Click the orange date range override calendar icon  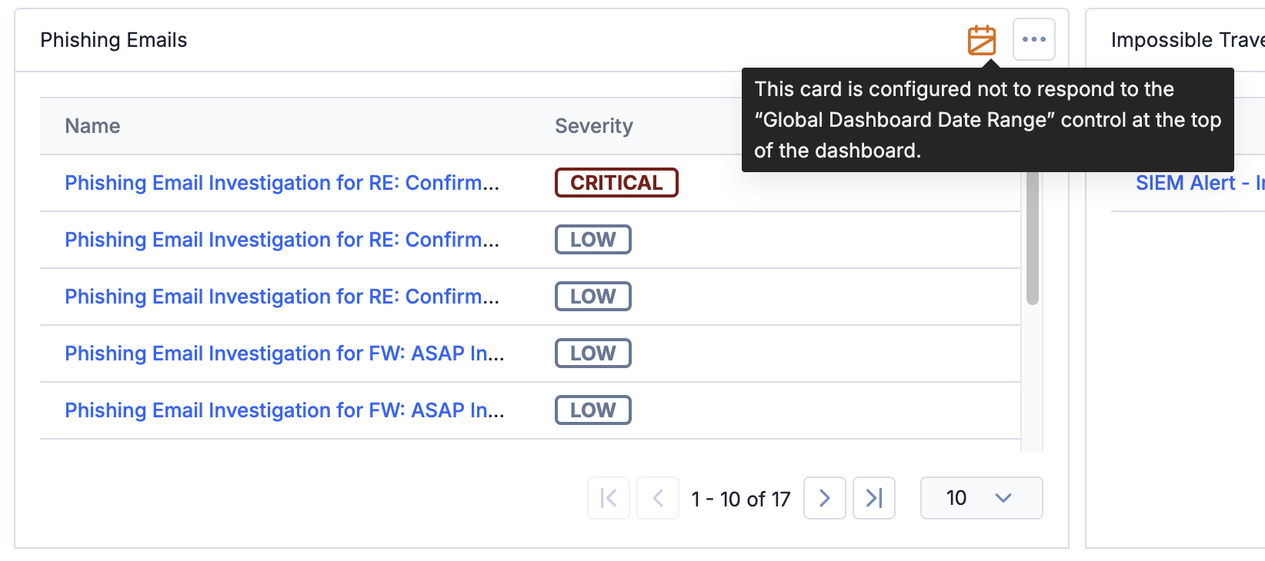tap(982, 40)
